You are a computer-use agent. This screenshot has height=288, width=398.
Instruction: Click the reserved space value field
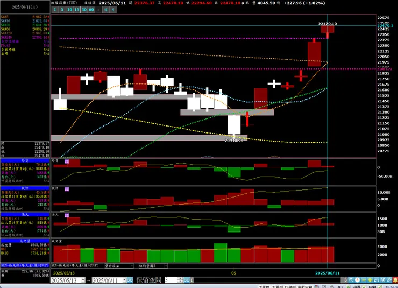point(171,280)
